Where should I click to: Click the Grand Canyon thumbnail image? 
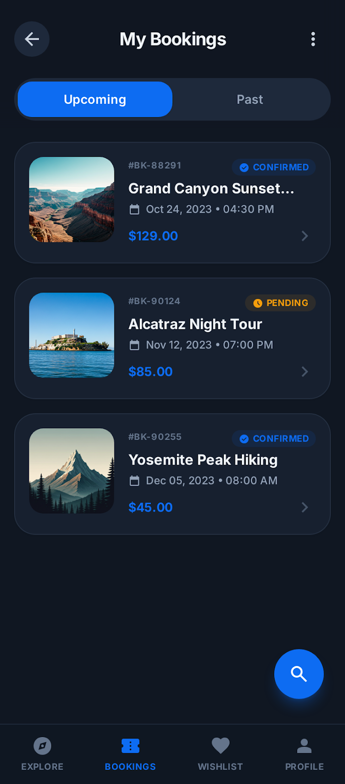point(72,199)
